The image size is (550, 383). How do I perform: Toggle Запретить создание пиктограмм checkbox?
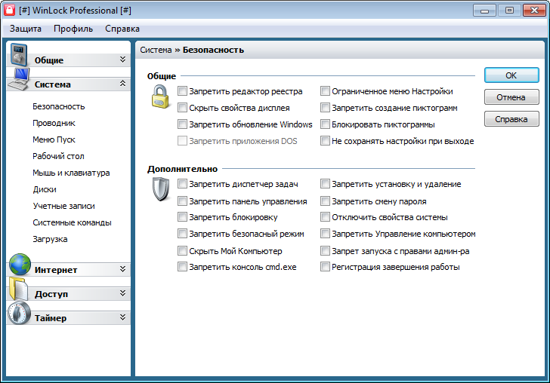[x=325, y=108]
